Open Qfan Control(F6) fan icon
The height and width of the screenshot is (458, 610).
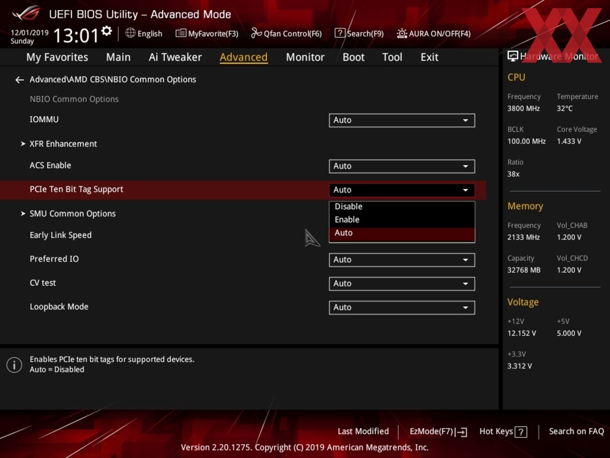pyautogui.click(x=256, y=33)
